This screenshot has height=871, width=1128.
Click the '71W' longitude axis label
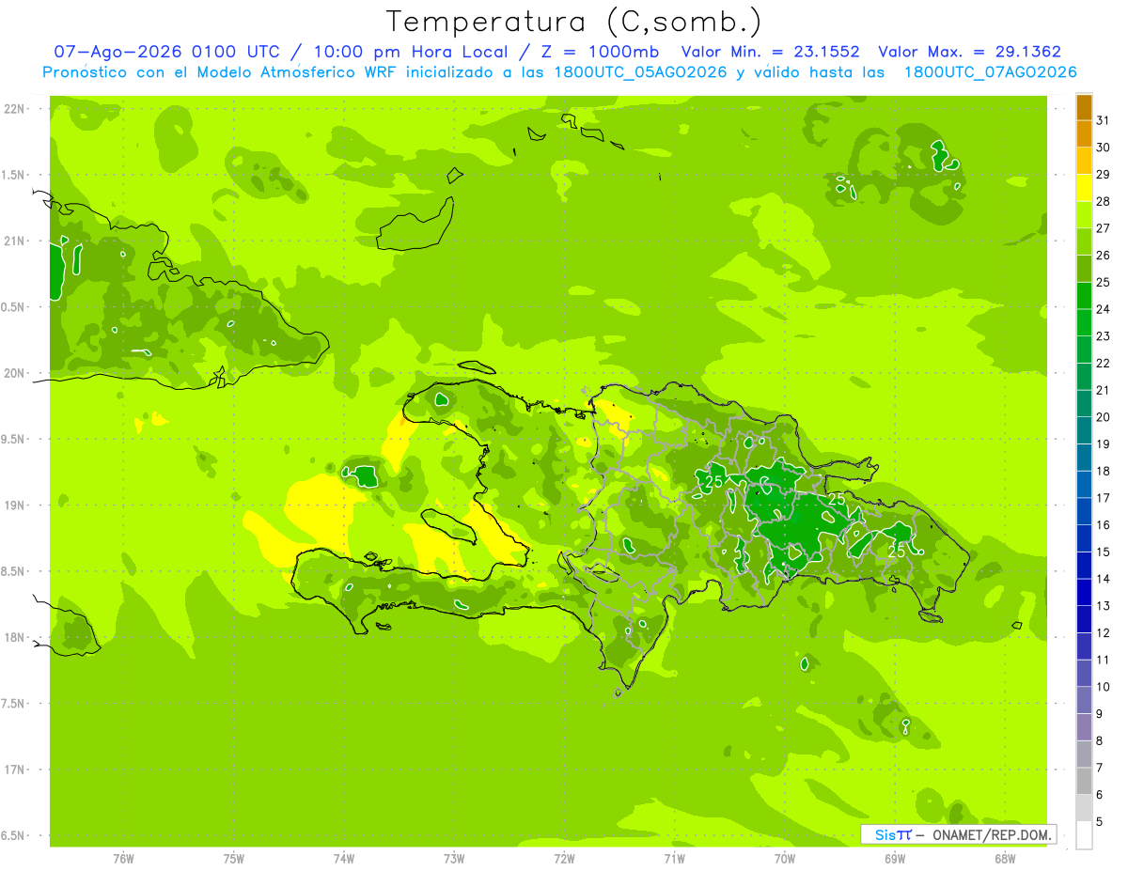[x=674, y=858]
